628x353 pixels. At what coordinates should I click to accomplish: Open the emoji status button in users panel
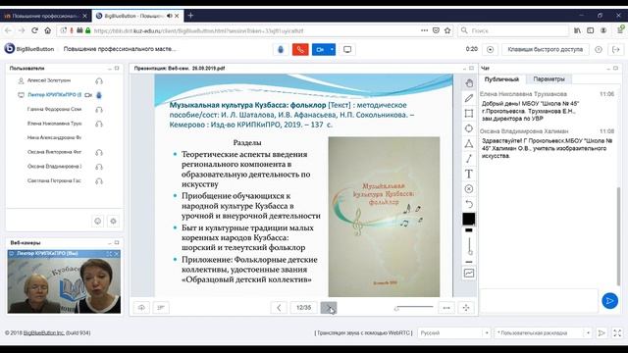tap(98, 221)
